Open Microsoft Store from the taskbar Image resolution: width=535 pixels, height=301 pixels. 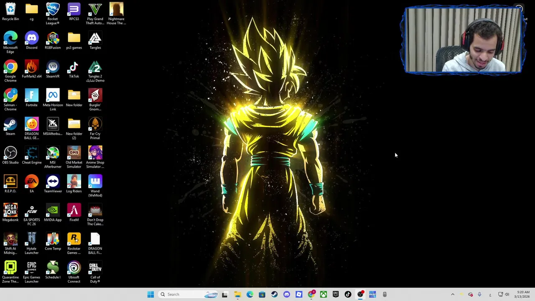click(262, 294)
